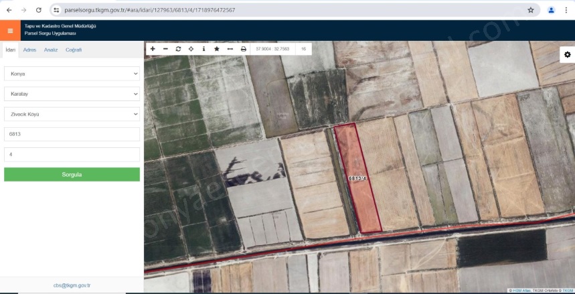The image size is (575, 294).
Task: Open the parcel info tool
Action: (x=203, y=49)
